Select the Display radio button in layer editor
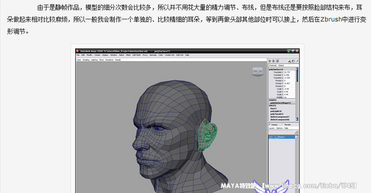 [270, 124]
